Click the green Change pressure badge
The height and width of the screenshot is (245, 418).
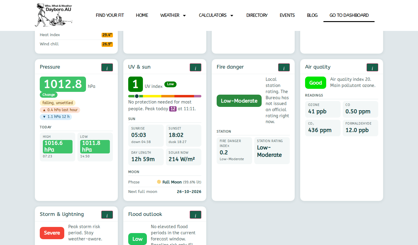[49, 95]
